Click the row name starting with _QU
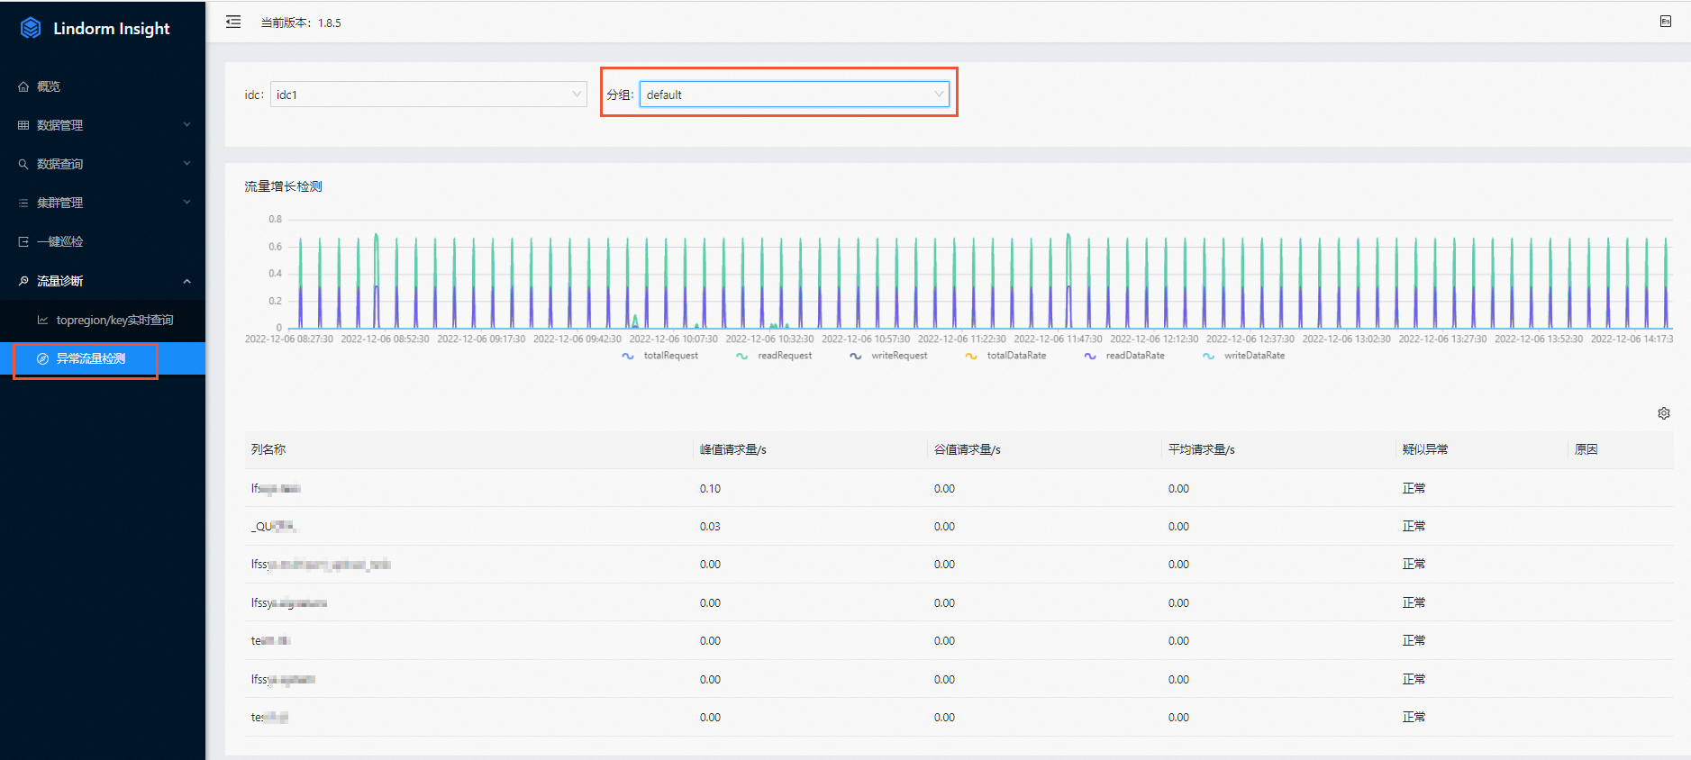The height and width of the screenshot is (760, 1691). tap(274, 526)
